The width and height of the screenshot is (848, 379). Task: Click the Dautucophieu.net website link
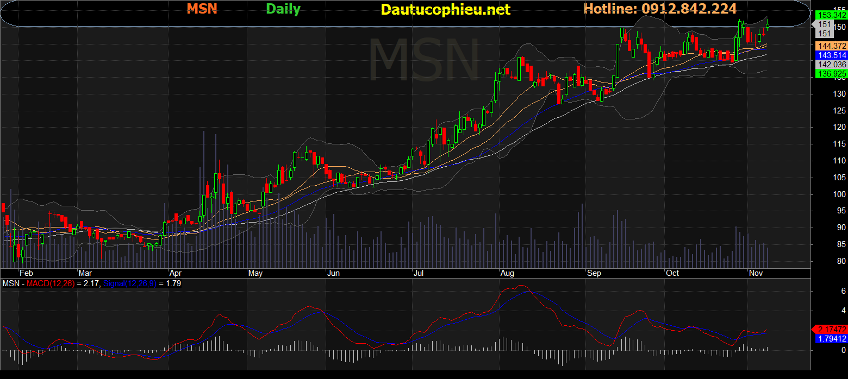pyautogui.click(x=445, y=9)
